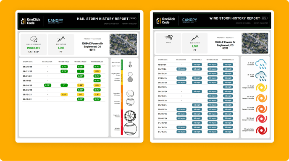The width and height of the screenshot is (289, 161).
Task: Click the BETA badge on hail report title
Action: [133, 18]
